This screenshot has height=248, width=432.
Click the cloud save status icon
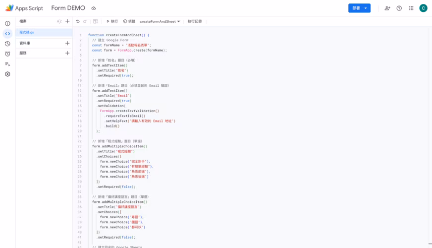(x=94, y=8)
